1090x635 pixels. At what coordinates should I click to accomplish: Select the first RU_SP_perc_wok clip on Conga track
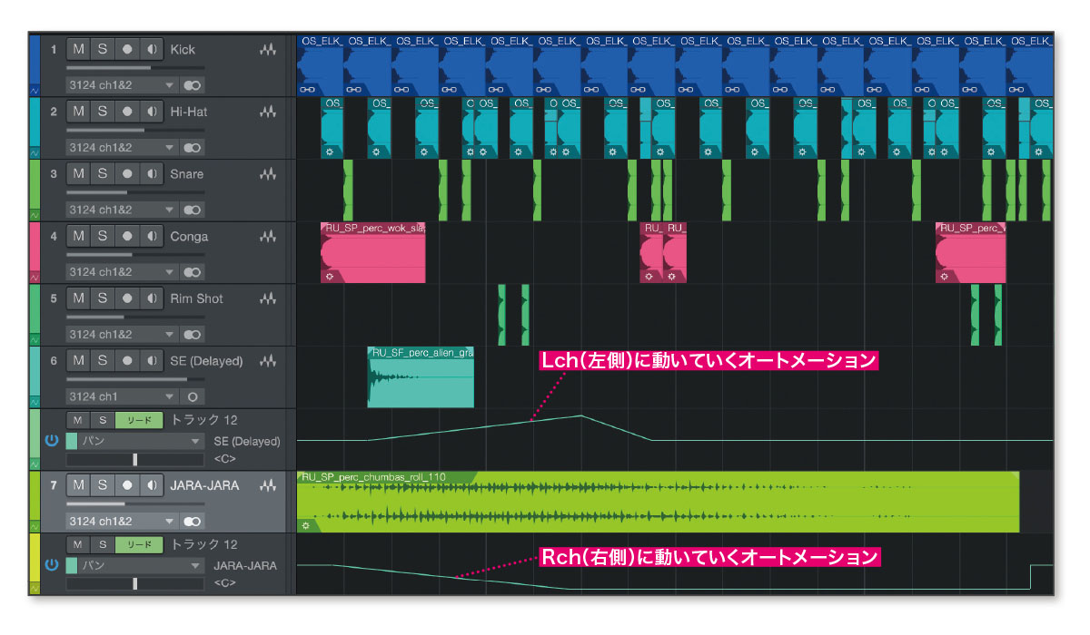[373, 252]
